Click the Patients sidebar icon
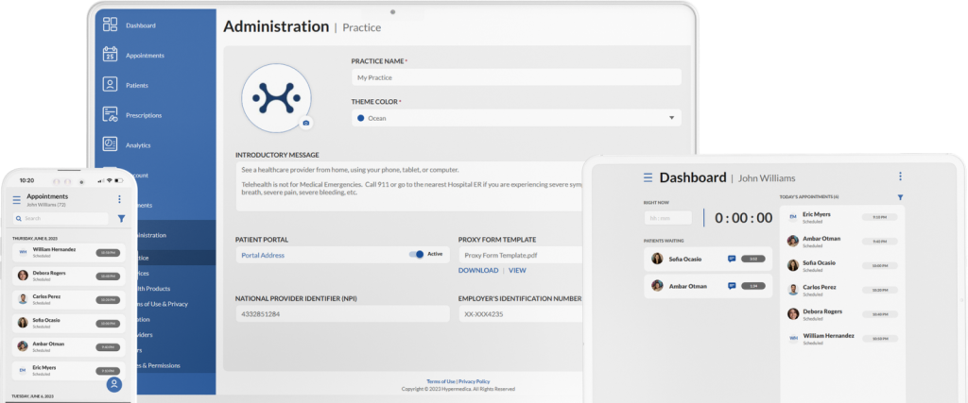The image size is (968, 403). tap(110, 85)
